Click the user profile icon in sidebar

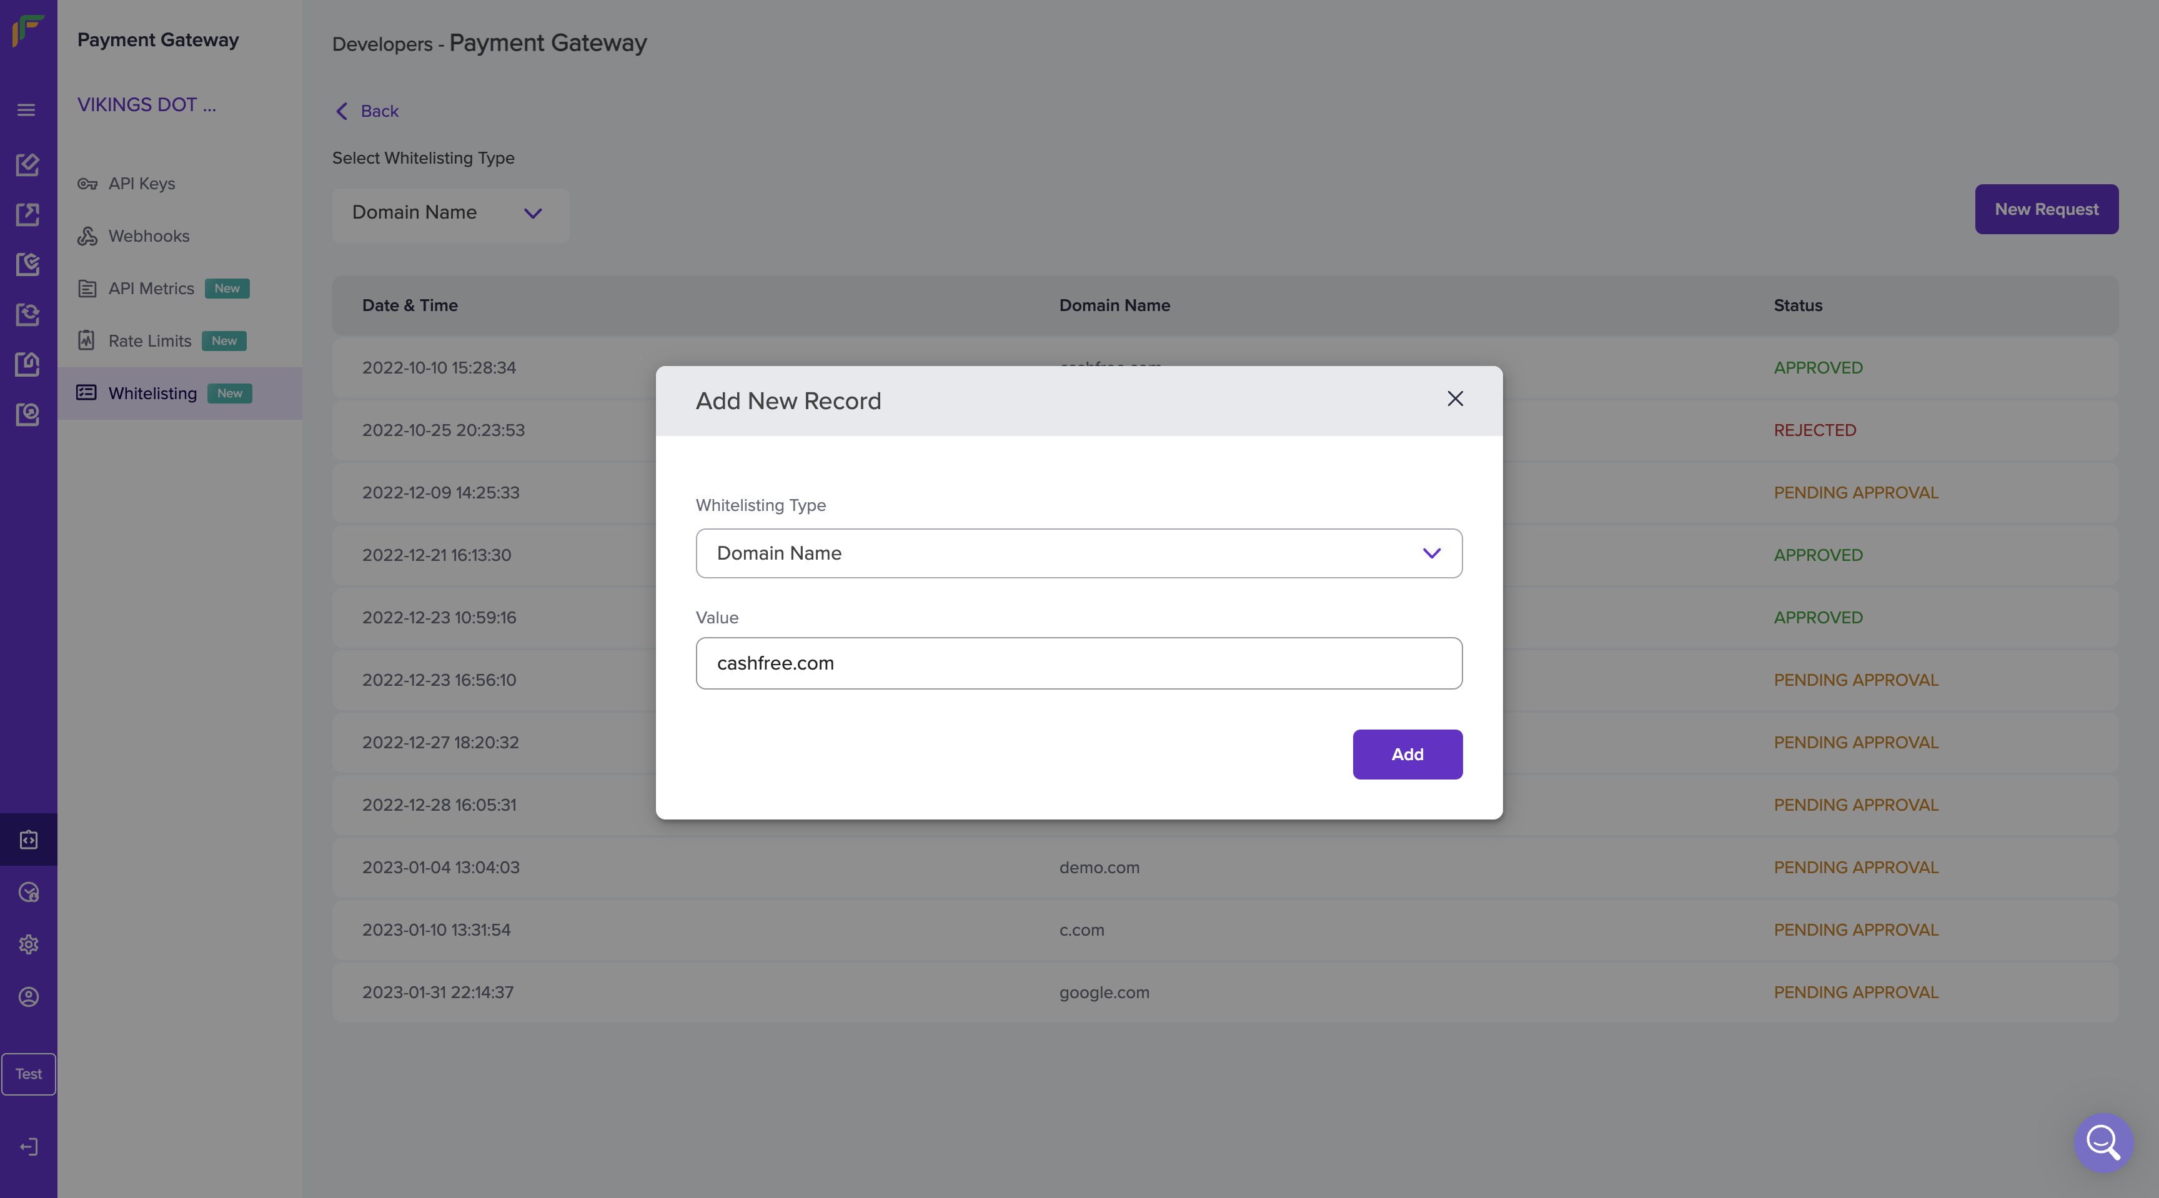[x=29, y=997]
